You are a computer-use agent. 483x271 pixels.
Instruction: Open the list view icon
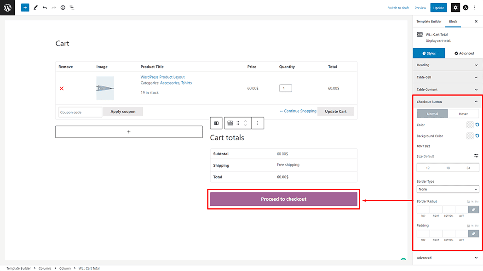pos(72,8)
